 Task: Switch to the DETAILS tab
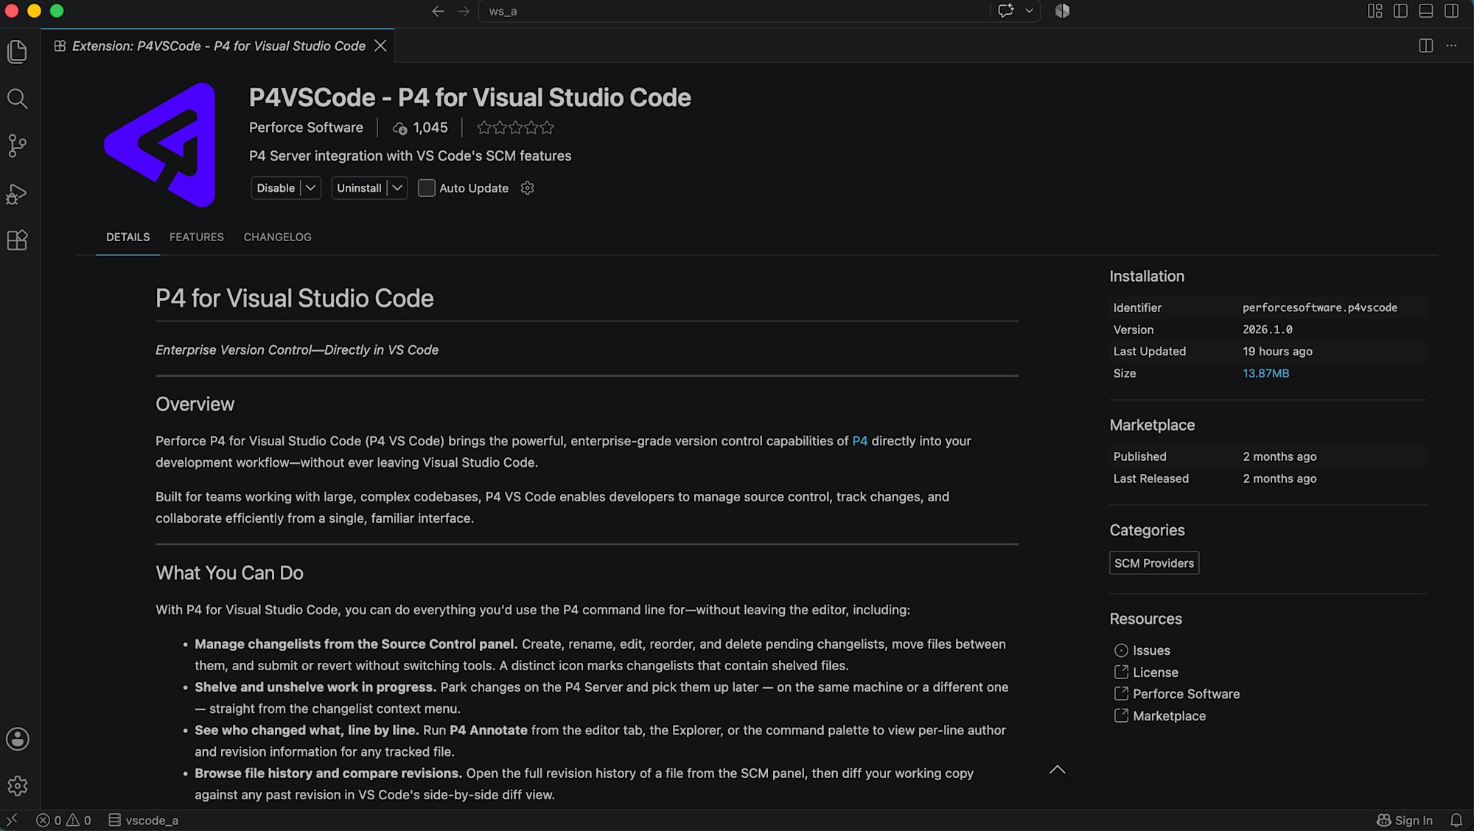pyautogui.click(x=128, y=237)
